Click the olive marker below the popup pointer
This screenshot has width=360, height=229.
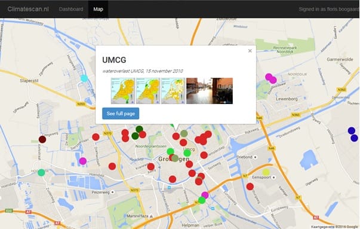coord(184,133)
